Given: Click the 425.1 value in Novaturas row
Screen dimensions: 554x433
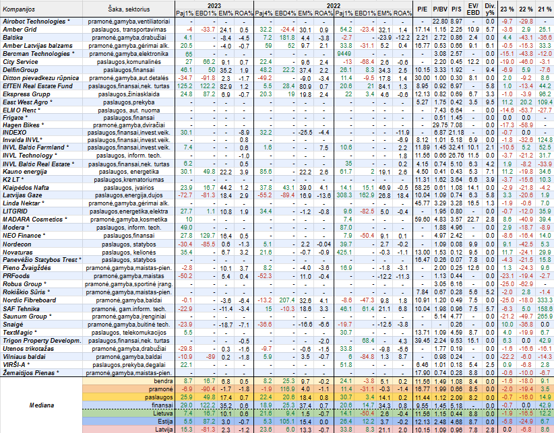Looking at the screenshot, I should click(345, 253).
